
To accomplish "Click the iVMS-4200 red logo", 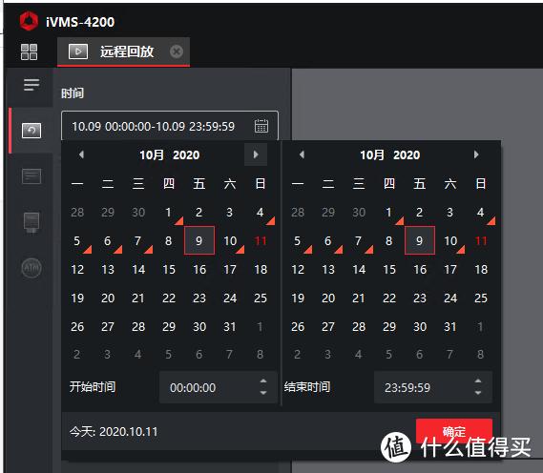I will 29,21.
